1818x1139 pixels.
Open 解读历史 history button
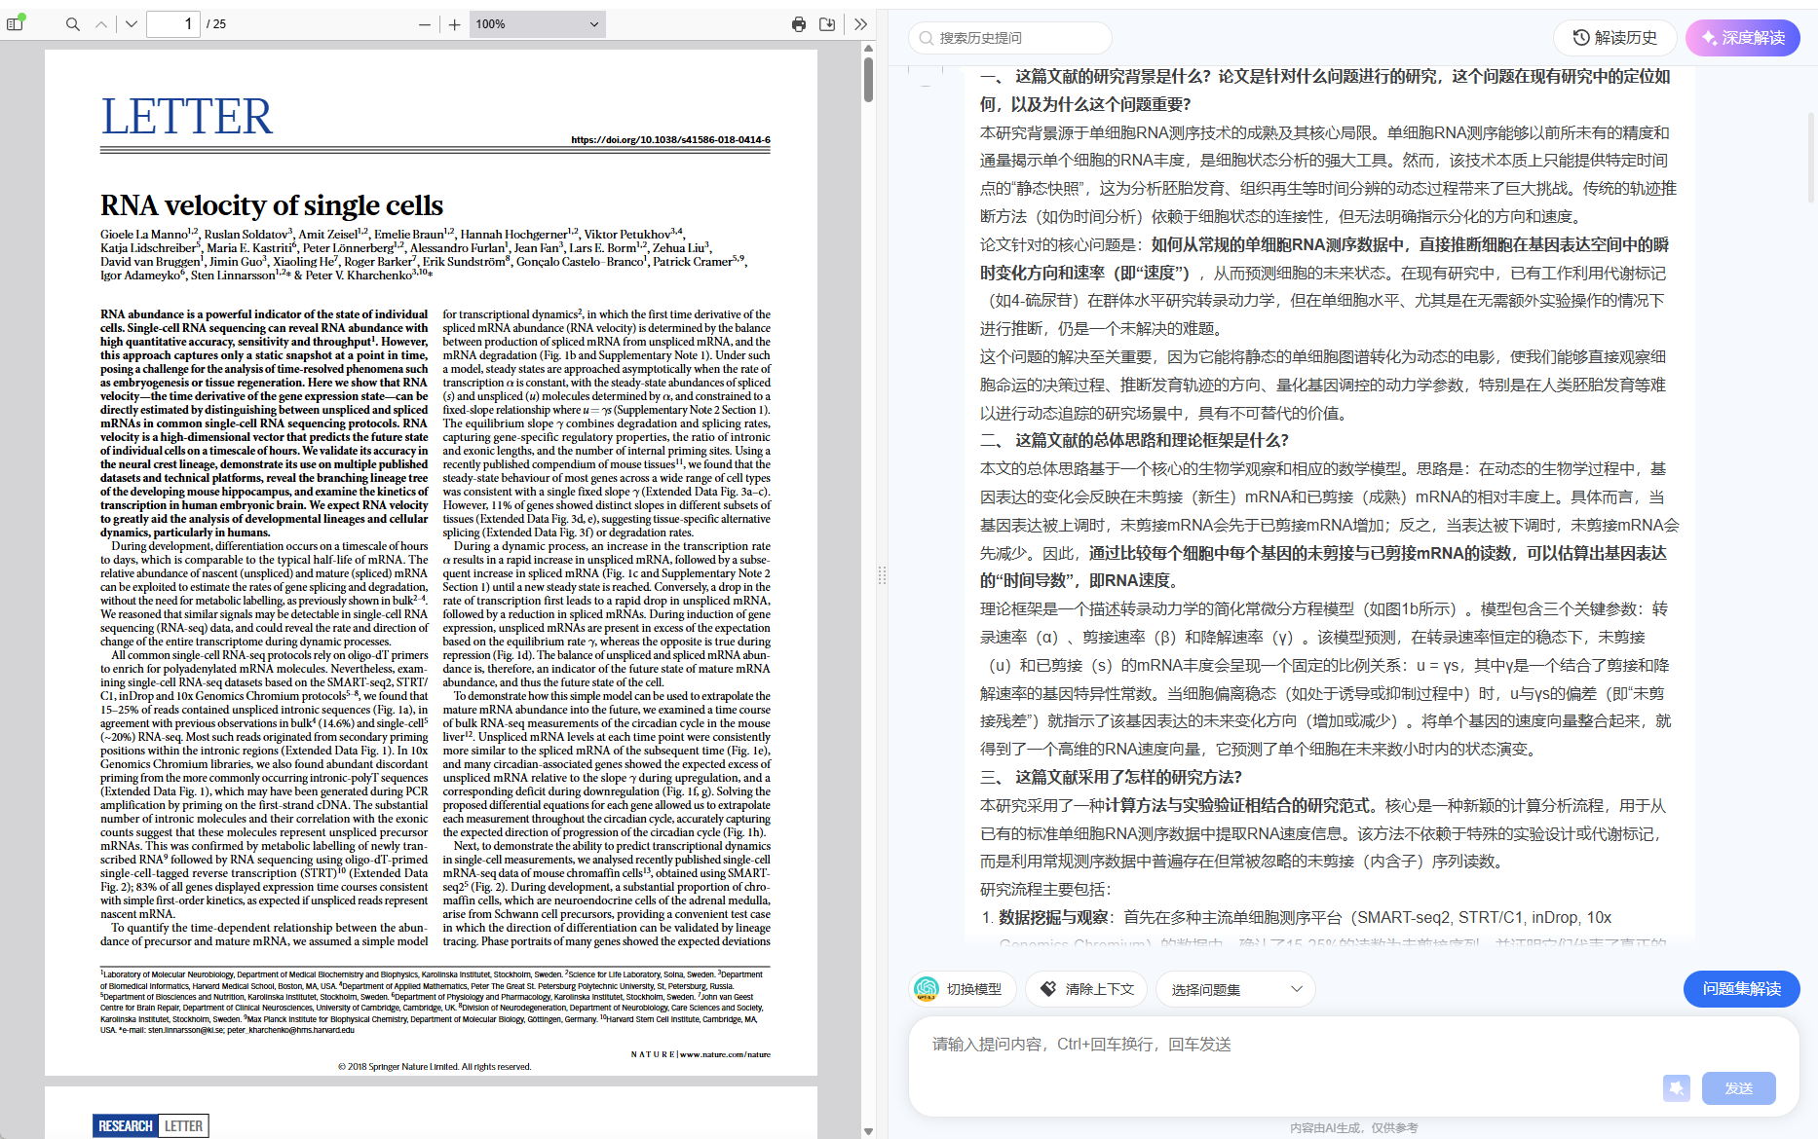(1615, 38)
